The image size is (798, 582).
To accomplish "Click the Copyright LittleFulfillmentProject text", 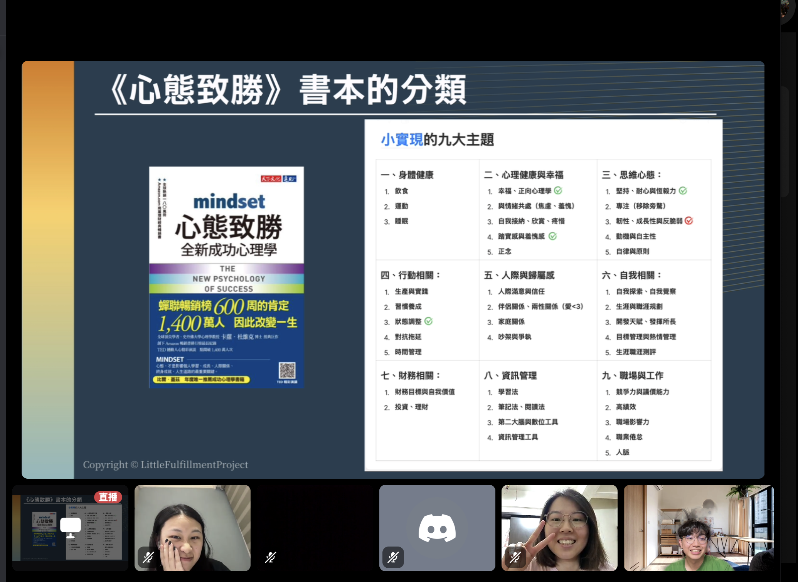I will point(165,465).
